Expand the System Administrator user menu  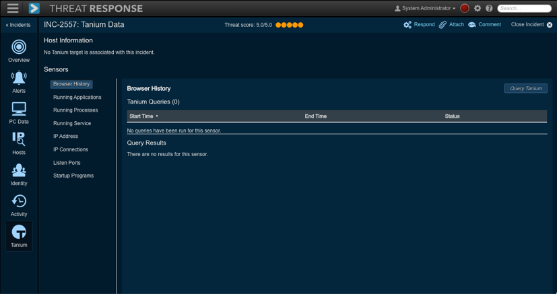click(x=425, y=9)
